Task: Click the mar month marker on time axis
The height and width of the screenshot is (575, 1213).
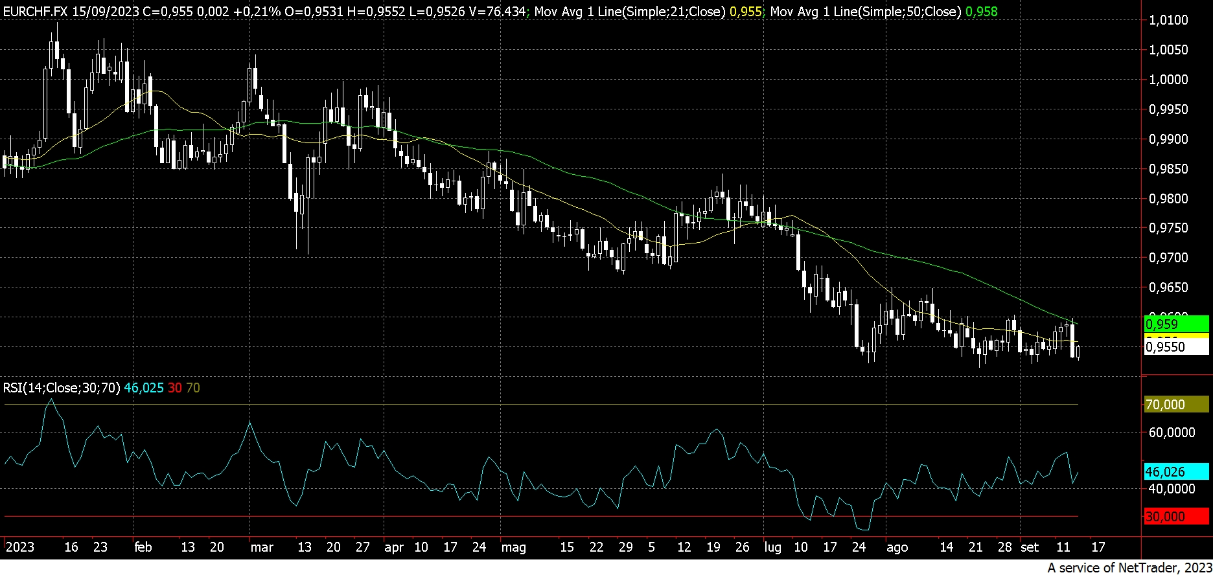Action: [x=262, y=547]
